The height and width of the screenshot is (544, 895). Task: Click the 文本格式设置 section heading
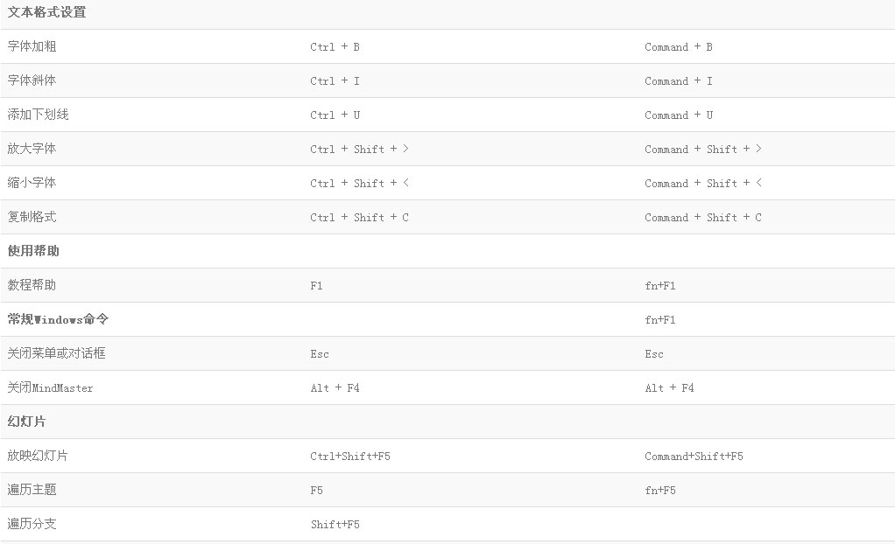pyautogui.click(x=46, y=12)
